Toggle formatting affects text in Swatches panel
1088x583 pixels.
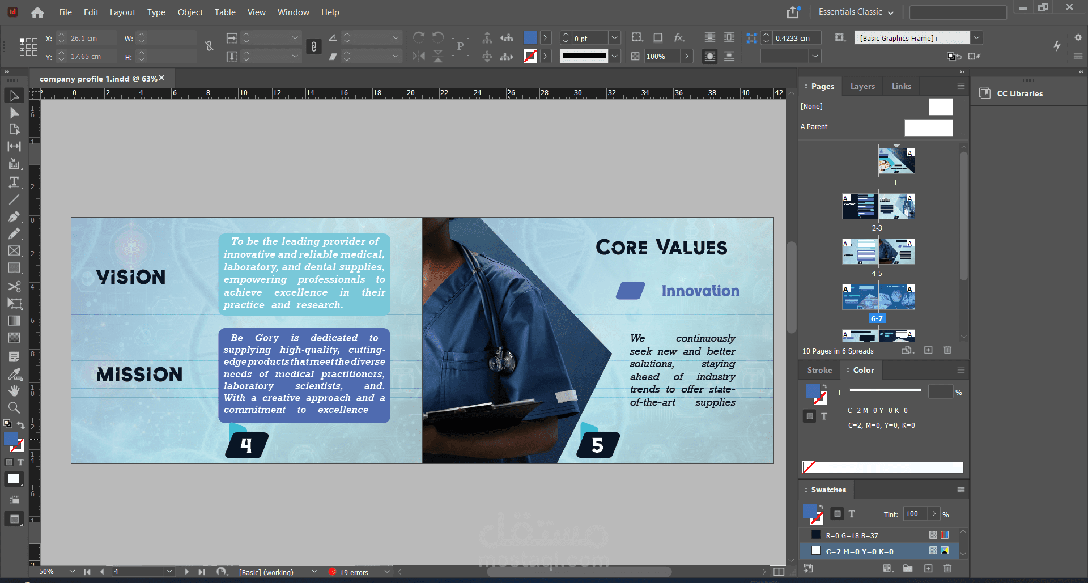[x=851, y=514]
